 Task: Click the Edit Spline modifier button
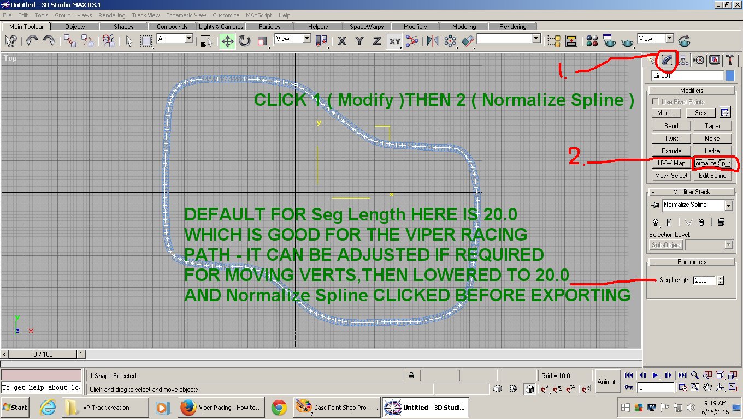(x=712, y=176)
